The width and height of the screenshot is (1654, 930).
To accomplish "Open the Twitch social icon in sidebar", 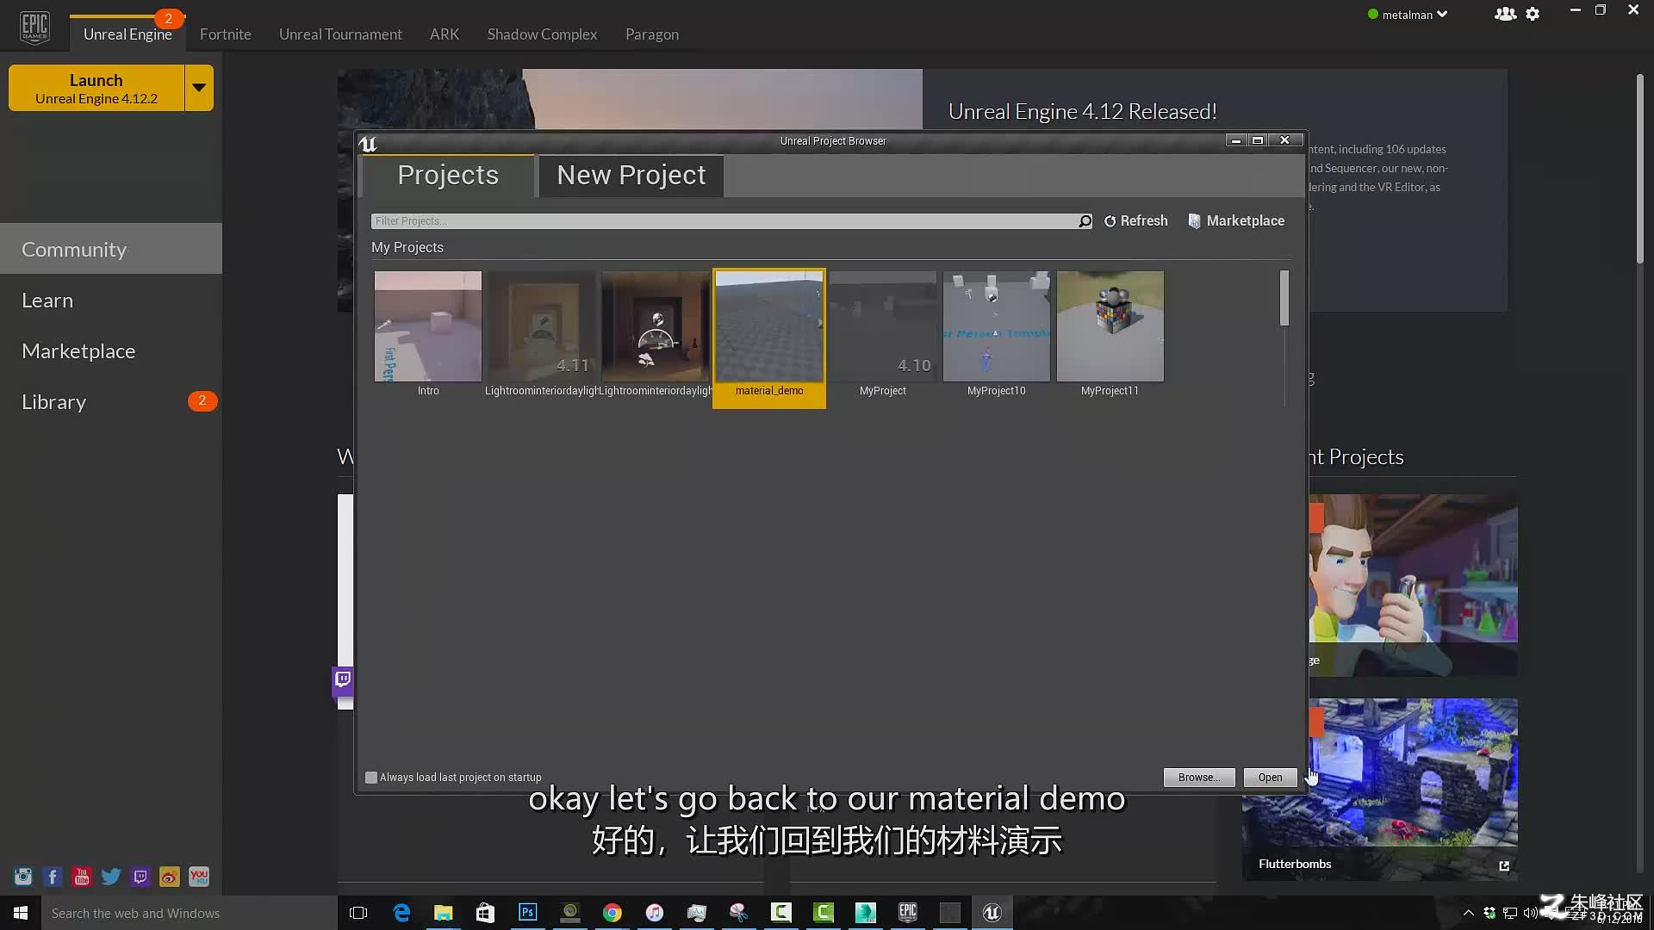I will pos(140,877).
